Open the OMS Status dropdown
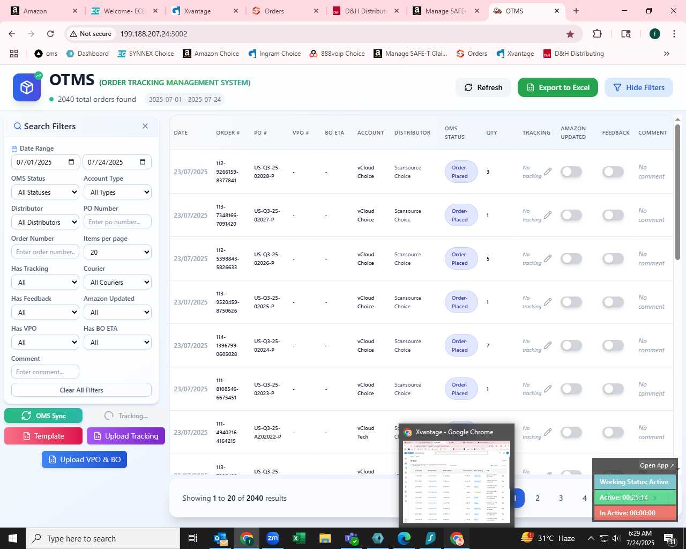 (46, 192)
